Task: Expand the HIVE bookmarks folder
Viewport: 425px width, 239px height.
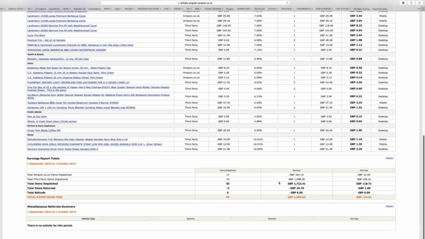Action: click(x=167, y=9)
